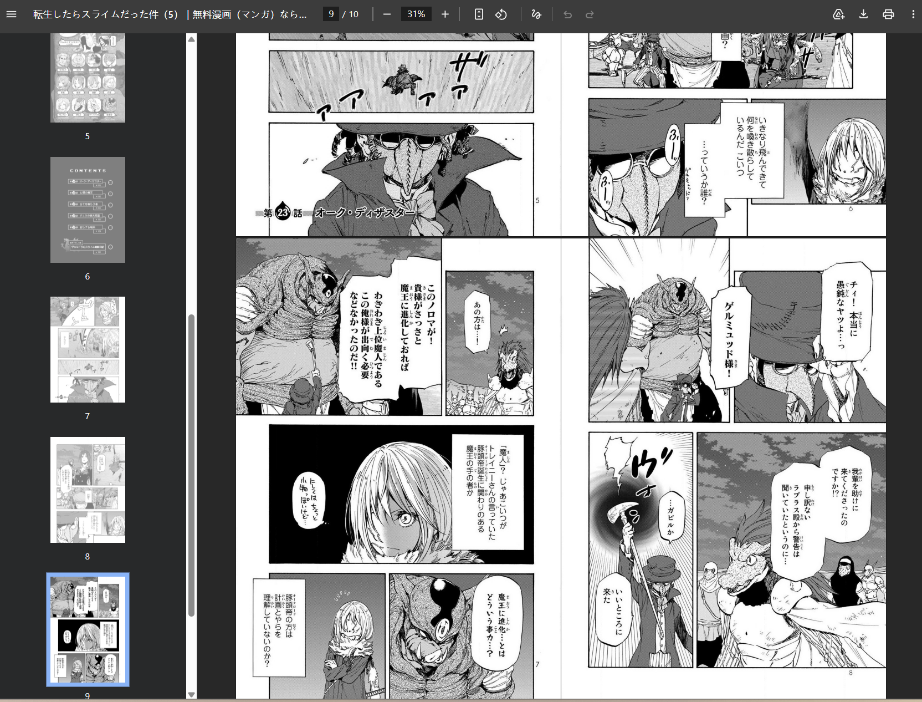This screenshot has width=922, height=702.
Task: Zoom in with the plus button
Action: coord(445,14)
